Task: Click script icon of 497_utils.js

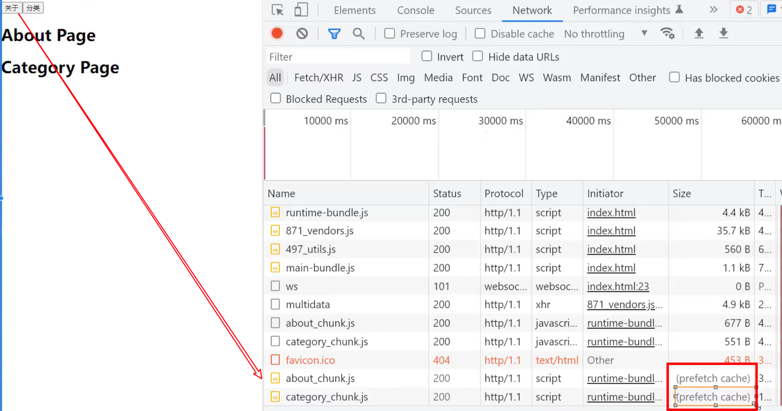Action: point(275,249)
